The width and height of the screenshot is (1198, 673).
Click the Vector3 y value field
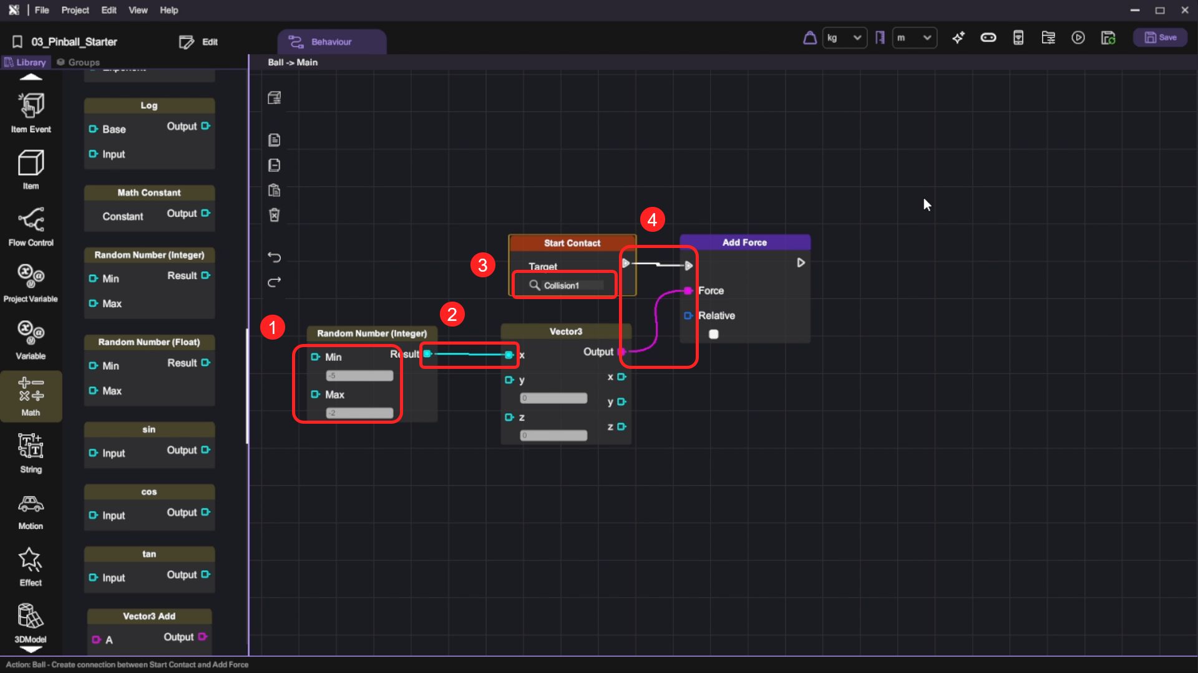553,398
